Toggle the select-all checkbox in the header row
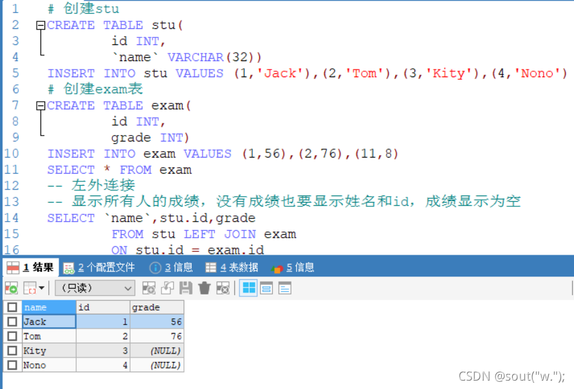574x389 pixels. coord(12,307)
